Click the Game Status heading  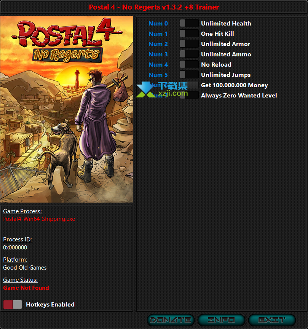(20, 280)
